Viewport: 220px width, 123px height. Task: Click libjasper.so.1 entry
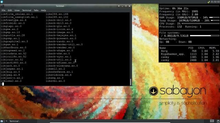12,69
